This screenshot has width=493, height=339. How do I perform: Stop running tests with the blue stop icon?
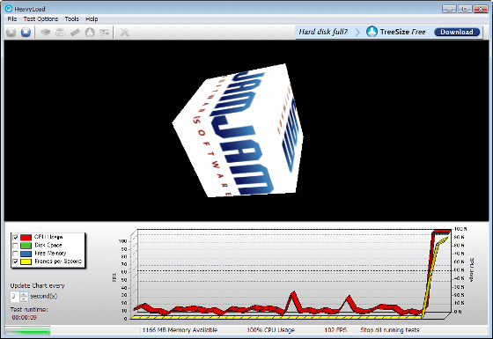(x=26, y=32)
